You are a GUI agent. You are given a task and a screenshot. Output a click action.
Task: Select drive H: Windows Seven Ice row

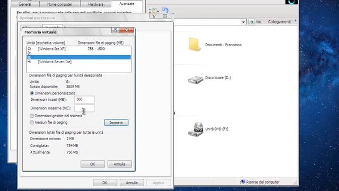pyautogui.click(x=79, y=62)
